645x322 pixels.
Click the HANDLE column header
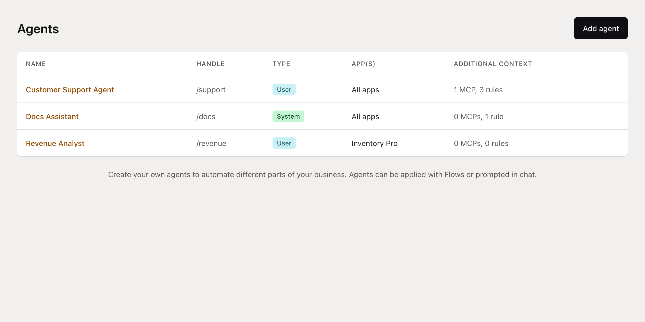coord(210,64)
